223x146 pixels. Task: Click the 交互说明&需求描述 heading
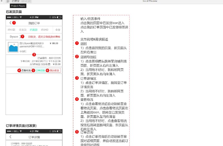94,39
